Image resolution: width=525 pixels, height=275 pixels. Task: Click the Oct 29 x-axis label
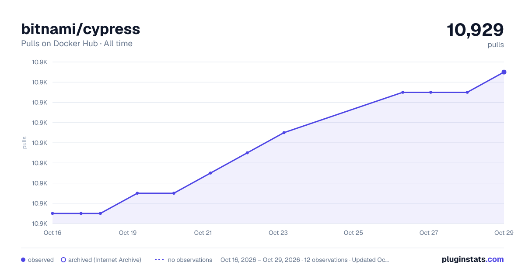pyautogui.click(x=504, y=233)
